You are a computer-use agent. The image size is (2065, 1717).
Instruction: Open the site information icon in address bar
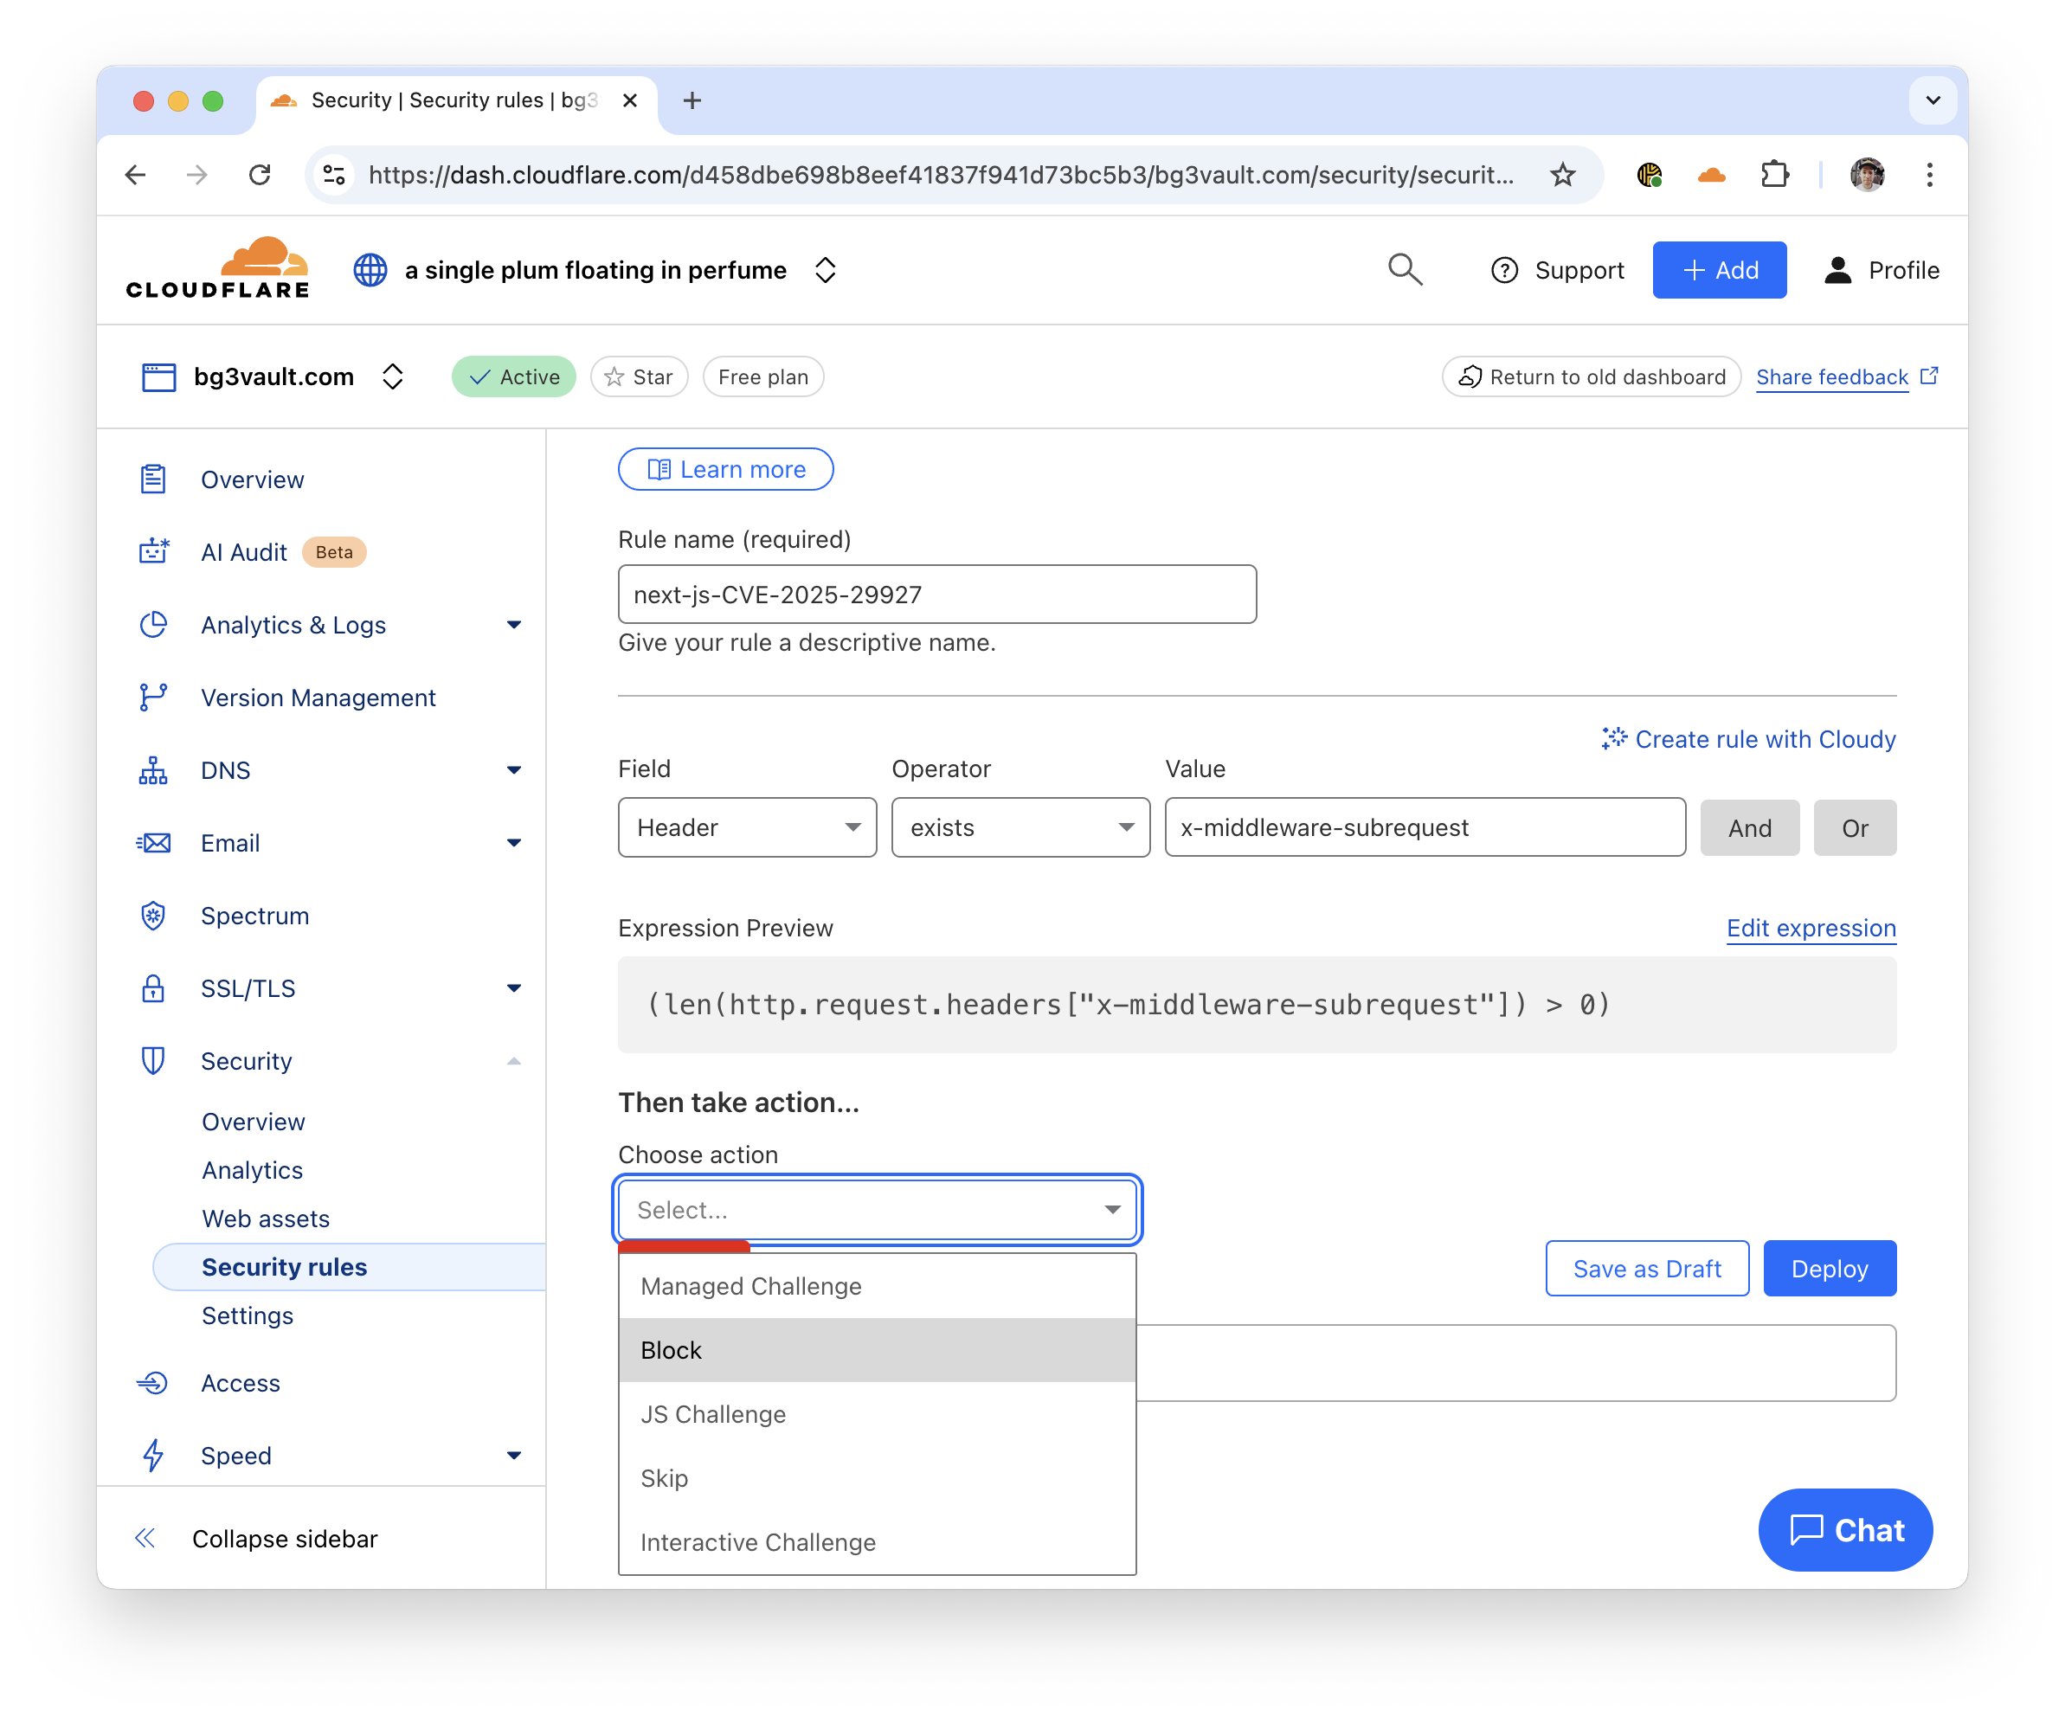click(x=334, y=175)
